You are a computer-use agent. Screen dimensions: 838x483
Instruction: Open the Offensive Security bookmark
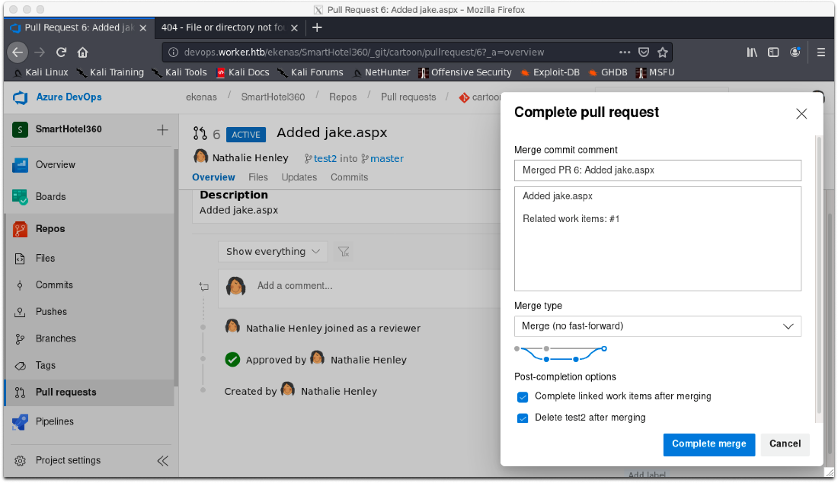point(465,72)
